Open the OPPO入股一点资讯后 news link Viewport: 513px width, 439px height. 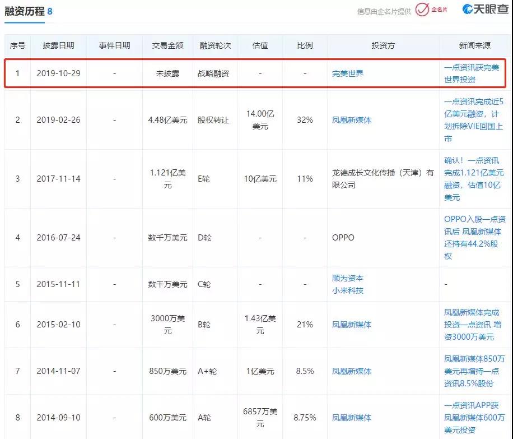pyautogui.click(x=475, y=238)
